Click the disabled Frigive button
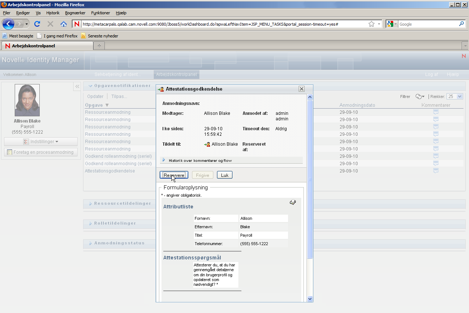This screenshot has width=469, height=313. [203, 175]
